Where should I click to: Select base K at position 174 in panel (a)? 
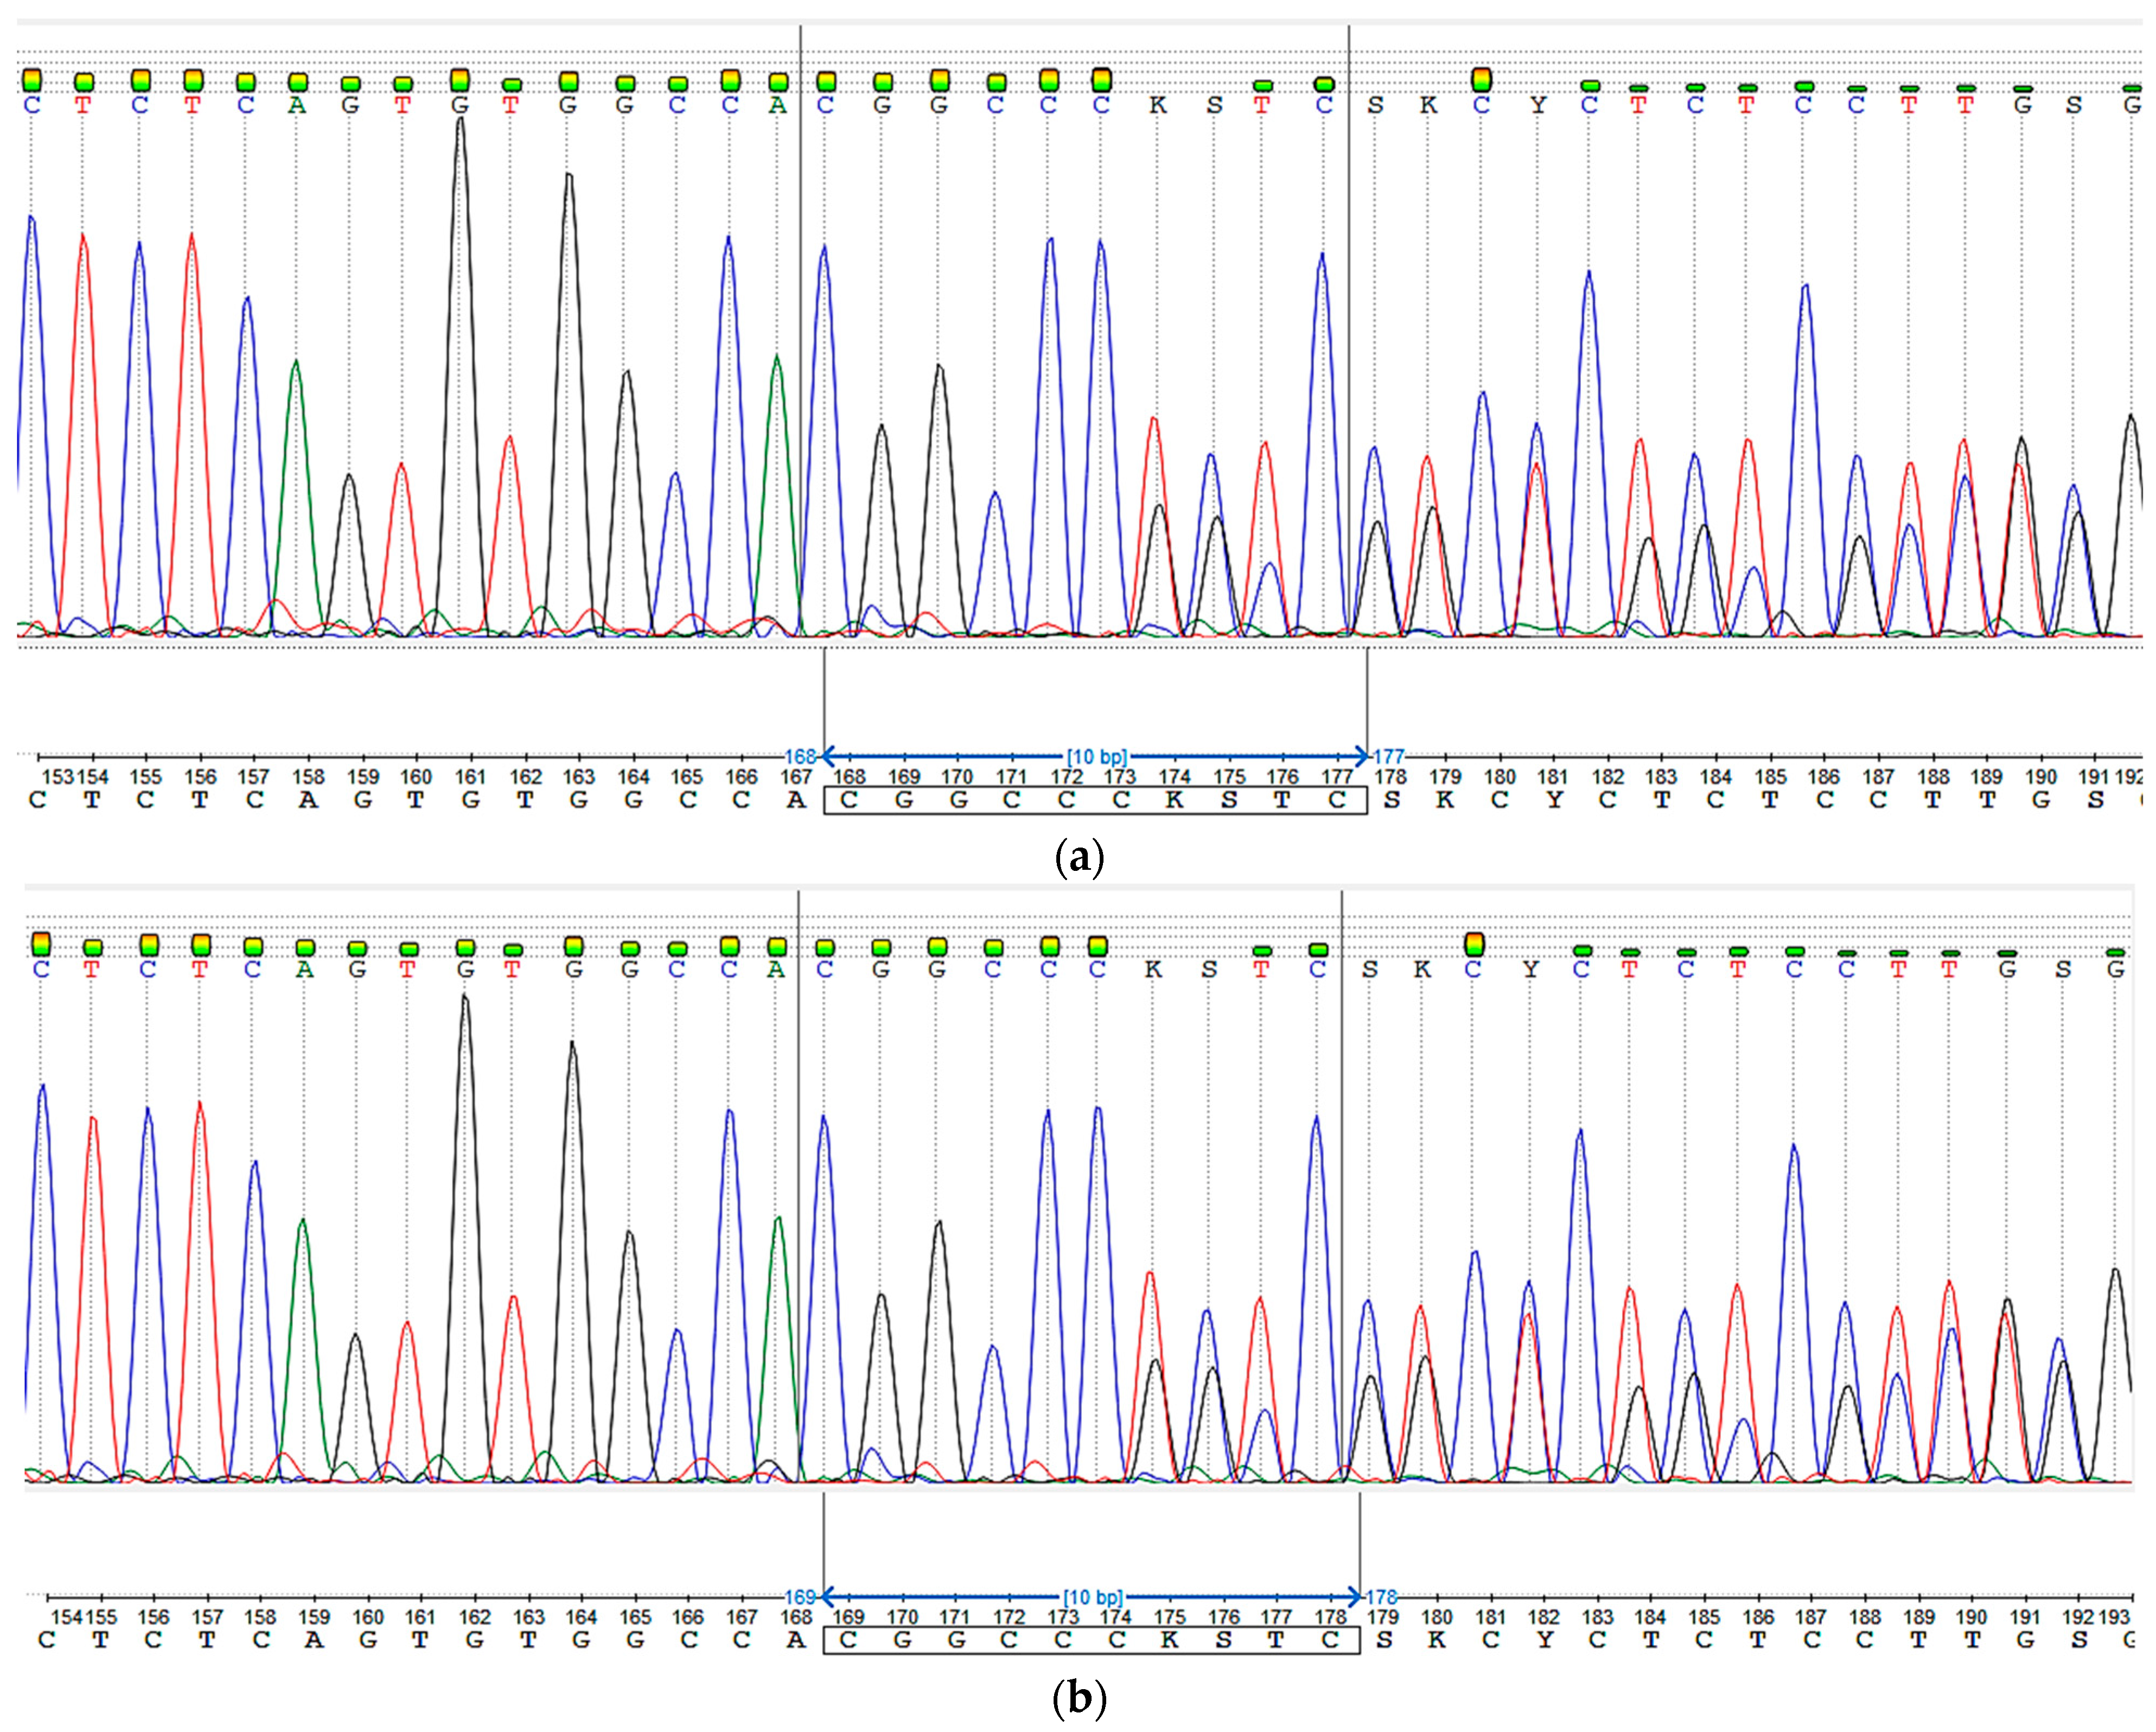pyautogui.click(x=1174, y=800)
